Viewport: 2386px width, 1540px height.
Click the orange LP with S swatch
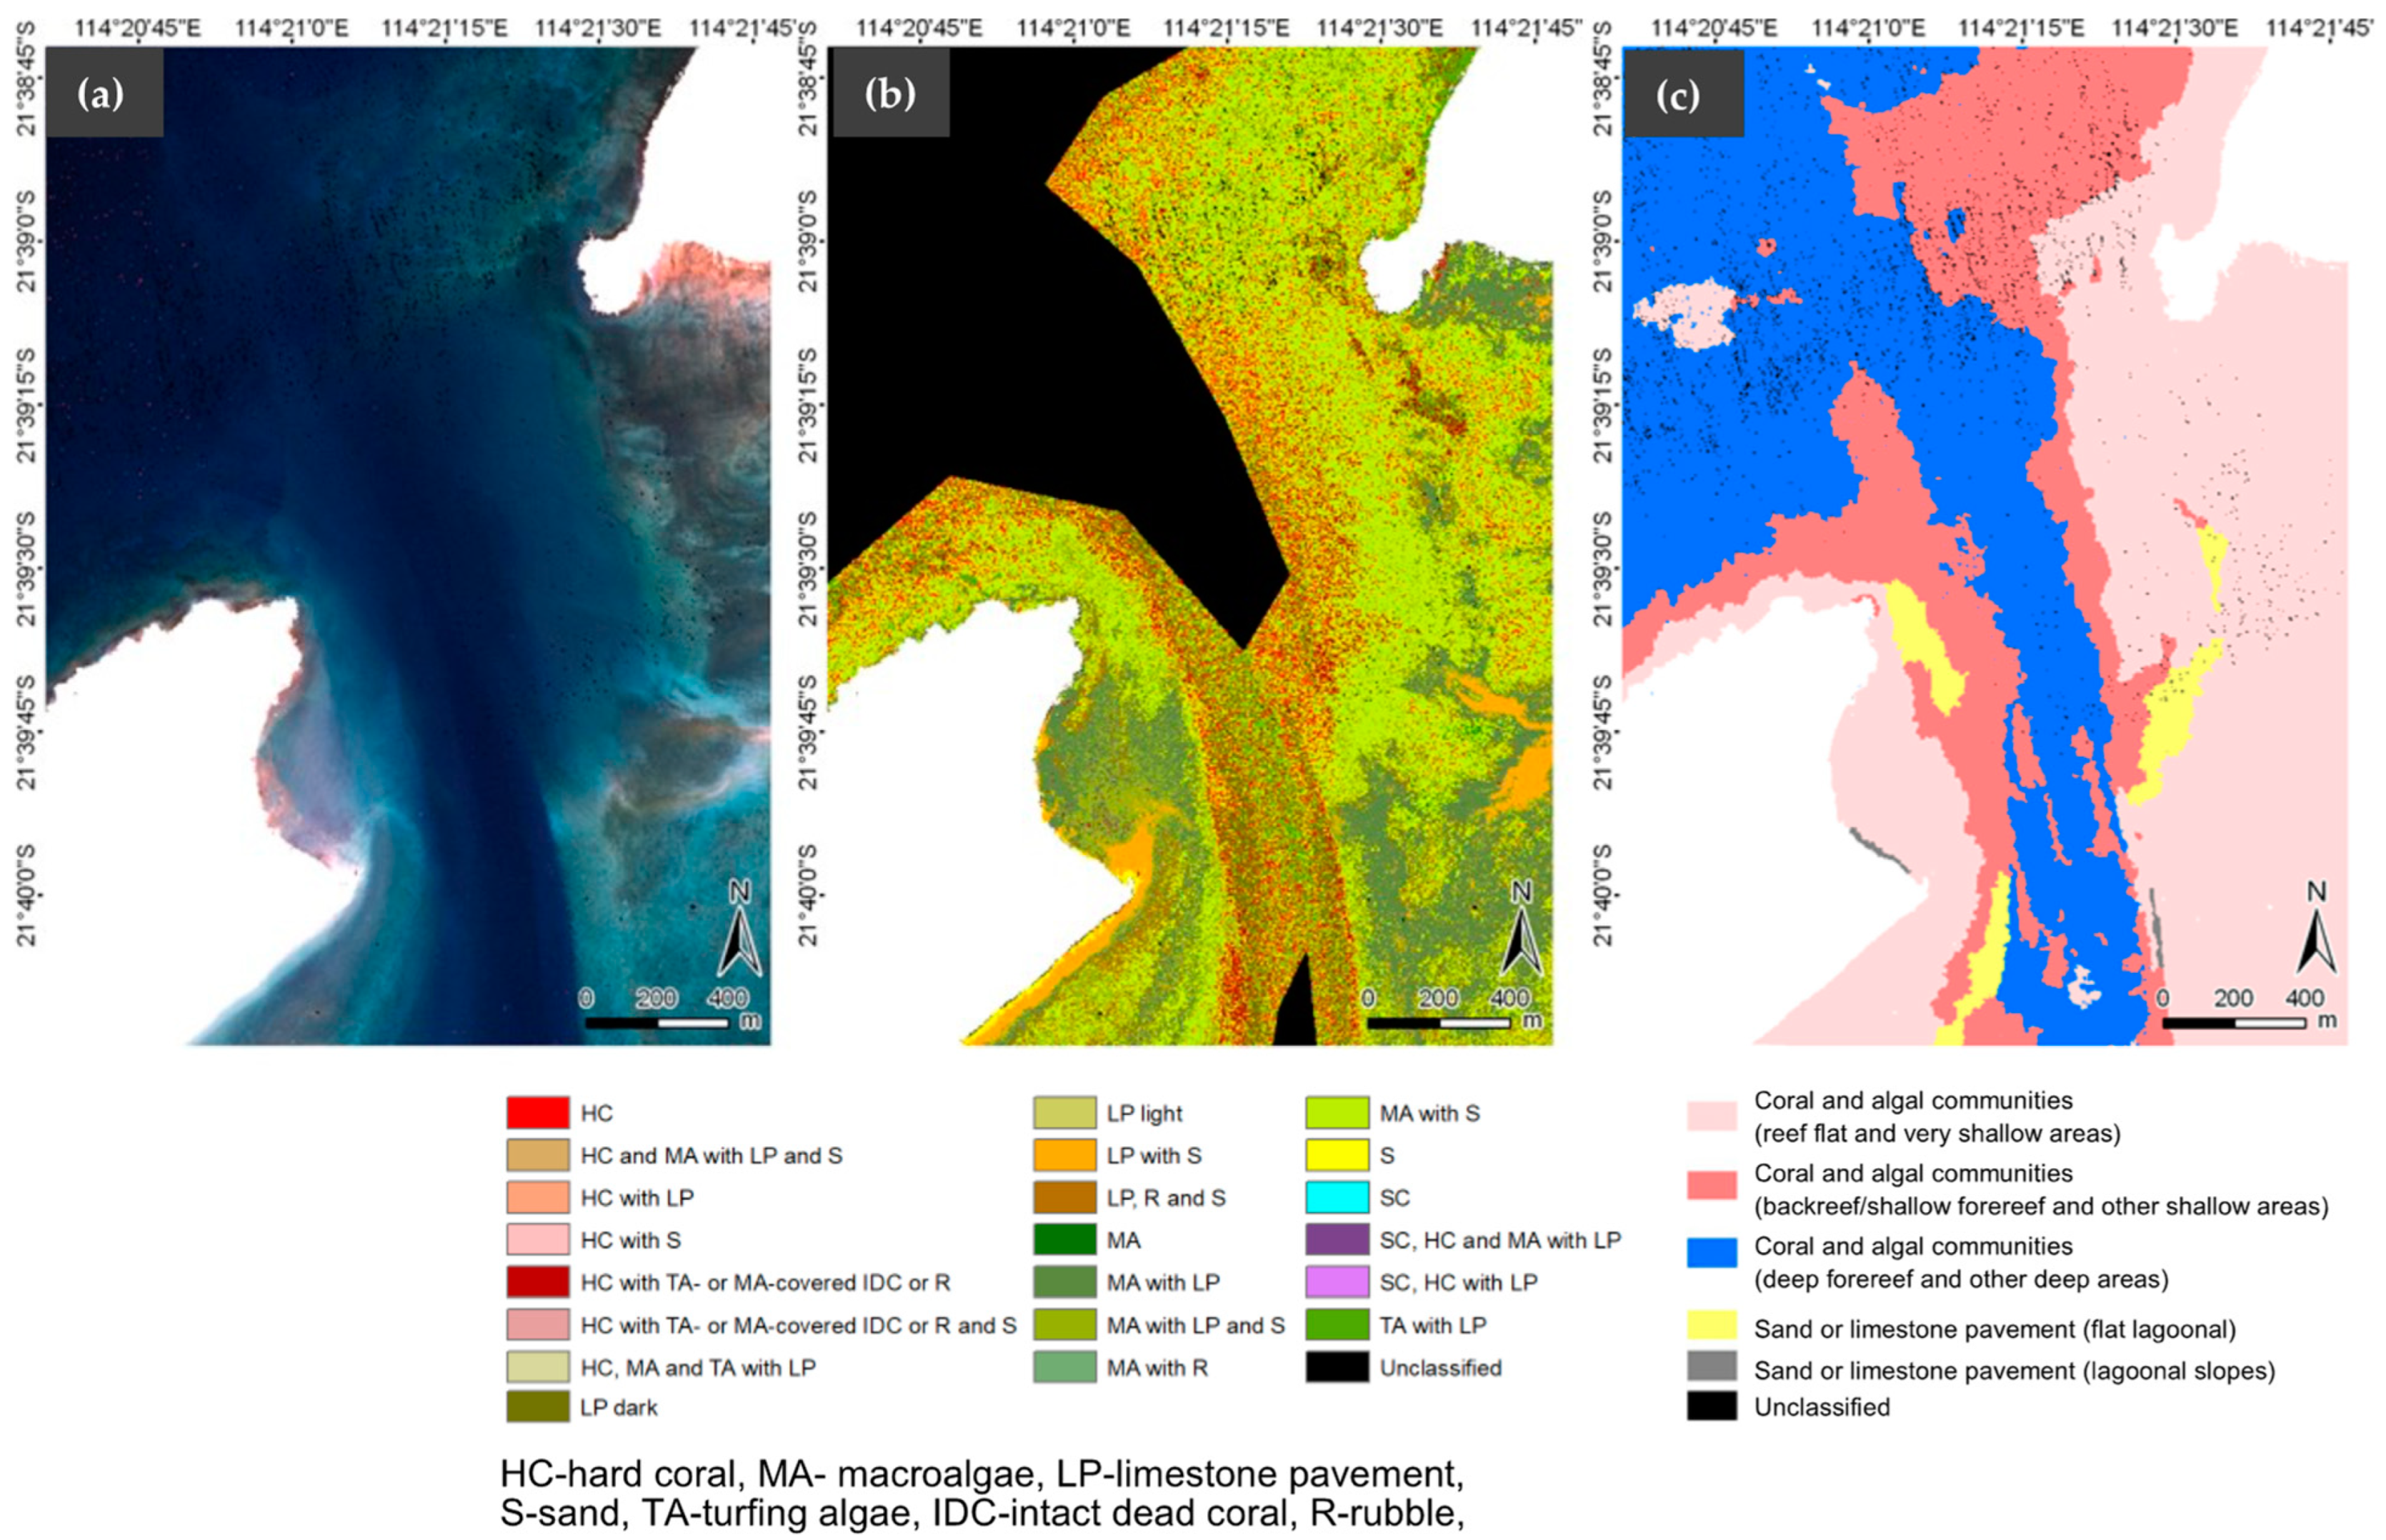tap(1064, 1155)
